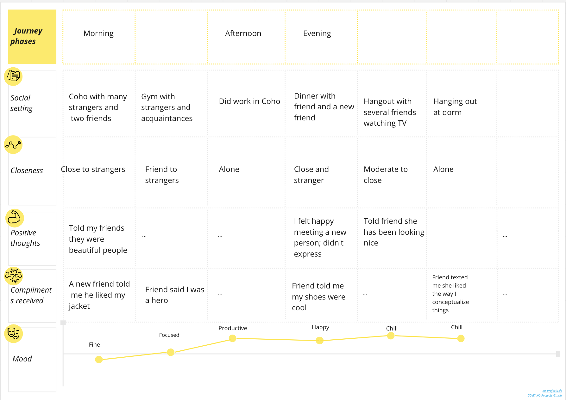Click the CC-BY XO Projects GmbH credit
This screenshot has height=400, width=566.
[544, 396]
